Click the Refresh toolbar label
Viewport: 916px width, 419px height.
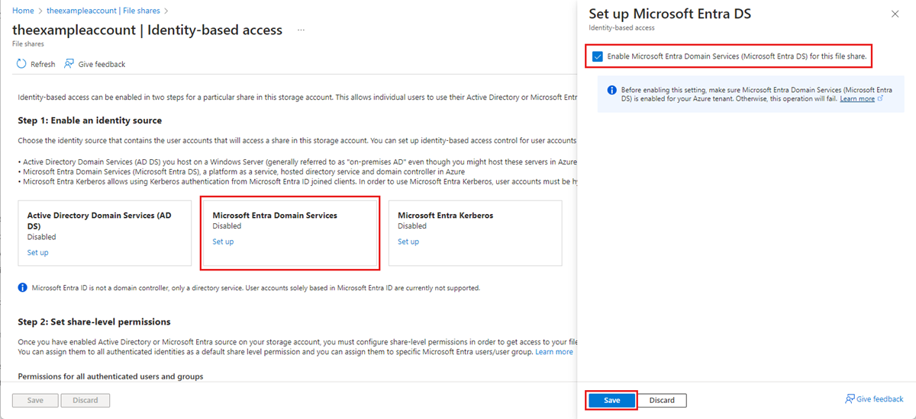click(43, 64)
